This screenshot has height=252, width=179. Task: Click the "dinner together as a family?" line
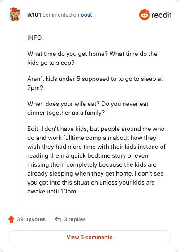tap(66, 113)
